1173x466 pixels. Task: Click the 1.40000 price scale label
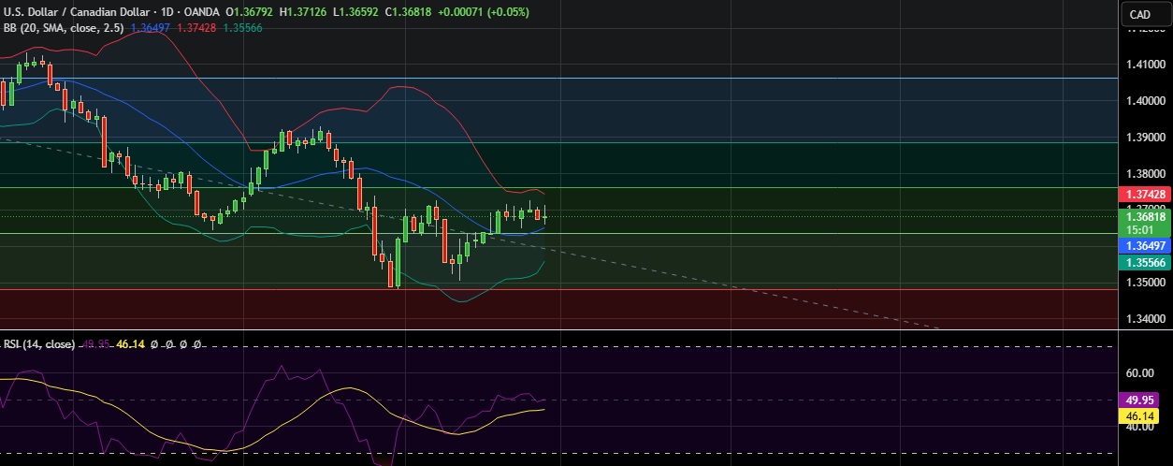click(1144, 100)
